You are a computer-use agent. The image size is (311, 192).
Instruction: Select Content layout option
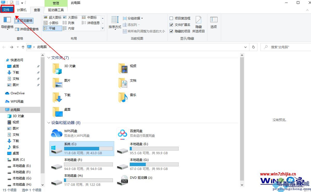tap(69, 28)
